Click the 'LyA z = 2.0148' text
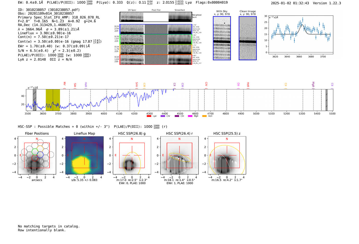 point(32,59)
